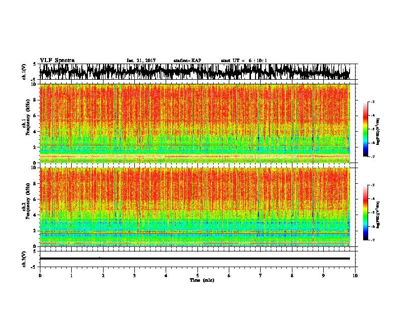Select the ch.2 "Frequency (kHz)" axis title

pos(28,201)
